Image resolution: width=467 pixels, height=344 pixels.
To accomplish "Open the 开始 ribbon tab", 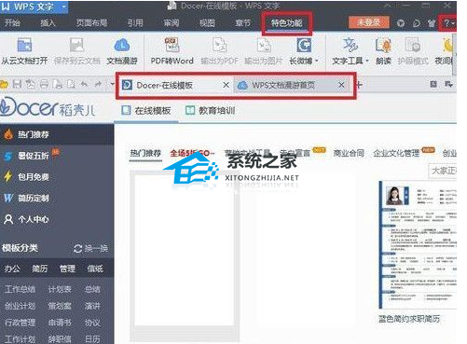I will [12, 22].
